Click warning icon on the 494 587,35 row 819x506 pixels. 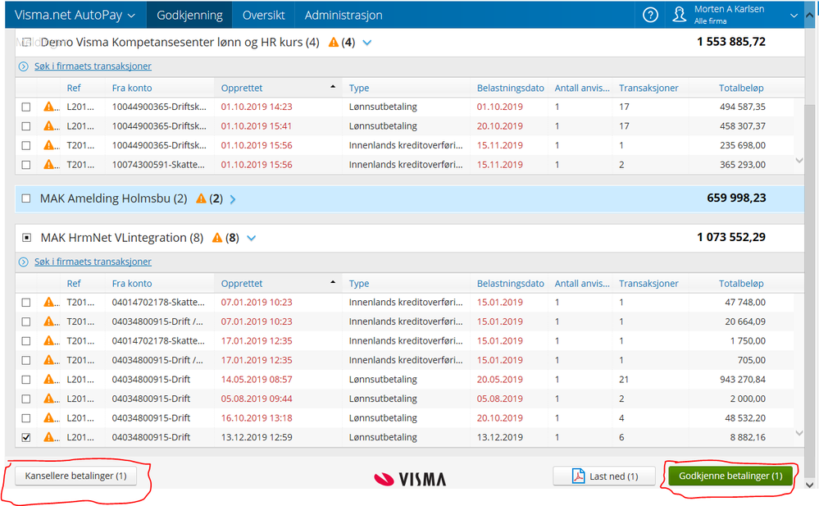49,107
